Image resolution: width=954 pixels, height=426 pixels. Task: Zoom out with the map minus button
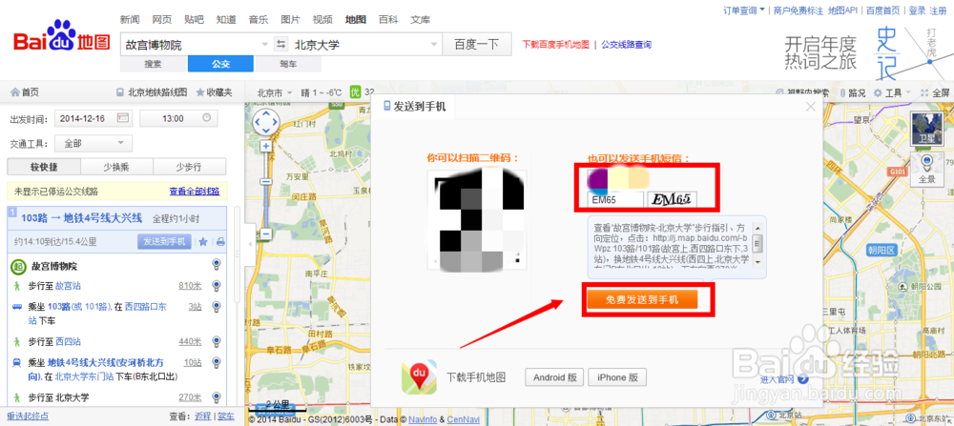tap(265, 233)
